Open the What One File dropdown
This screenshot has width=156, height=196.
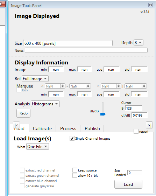(x=37, y=147)
